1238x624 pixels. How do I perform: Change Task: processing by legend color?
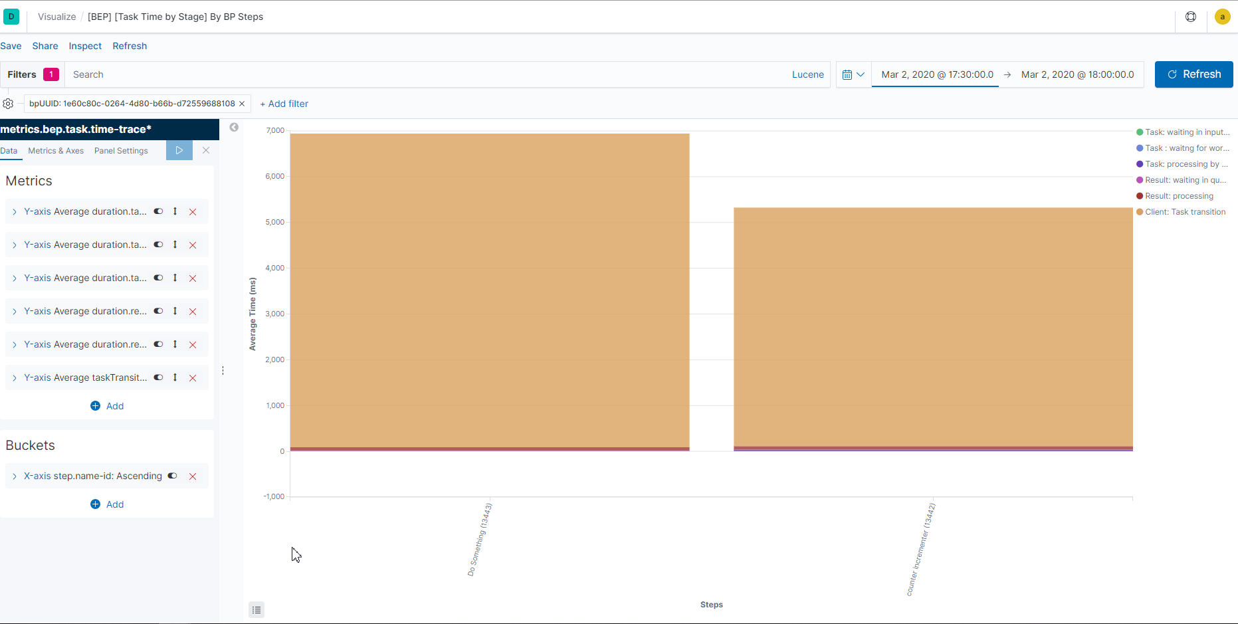point(1140,164)
